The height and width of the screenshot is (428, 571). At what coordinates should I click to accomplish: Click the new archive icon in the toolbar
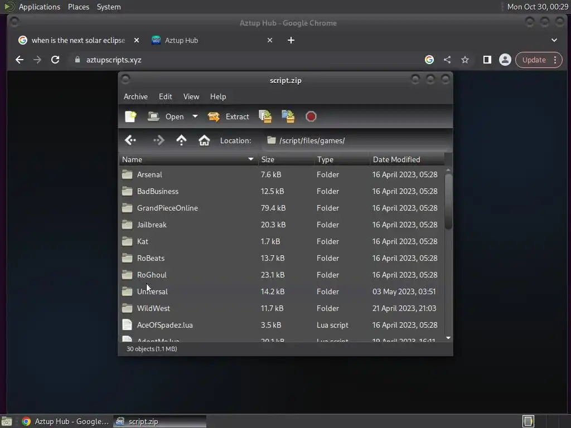[130, 116]
